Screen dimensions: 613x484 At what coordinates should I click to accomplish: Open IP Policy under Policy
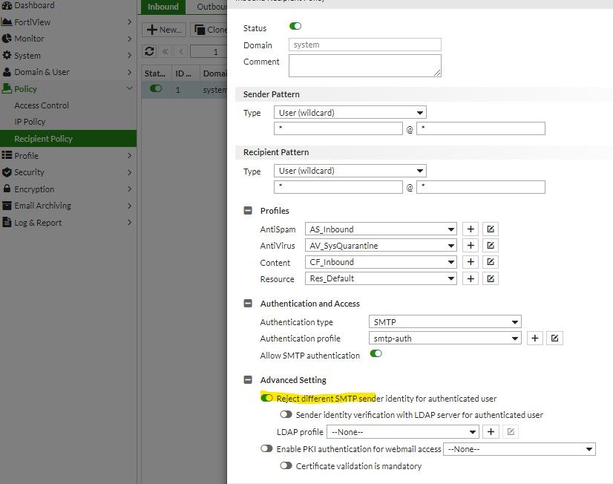[x=30, y=122]
